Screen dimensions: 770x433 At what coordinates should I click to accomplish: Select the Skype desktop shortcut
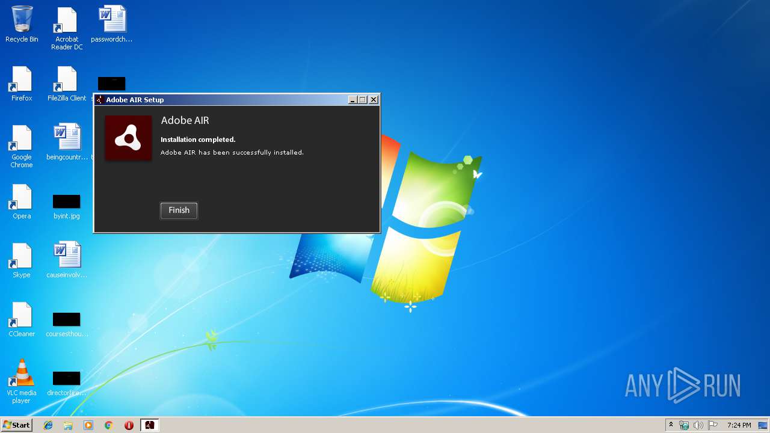22,260
